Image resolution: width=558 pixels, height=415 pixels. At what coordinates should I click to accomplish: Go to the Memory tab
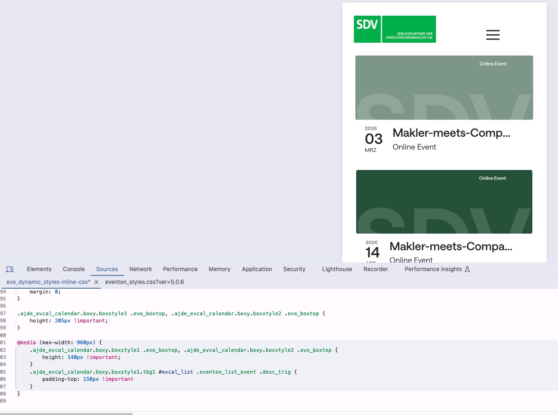[219, 269]
